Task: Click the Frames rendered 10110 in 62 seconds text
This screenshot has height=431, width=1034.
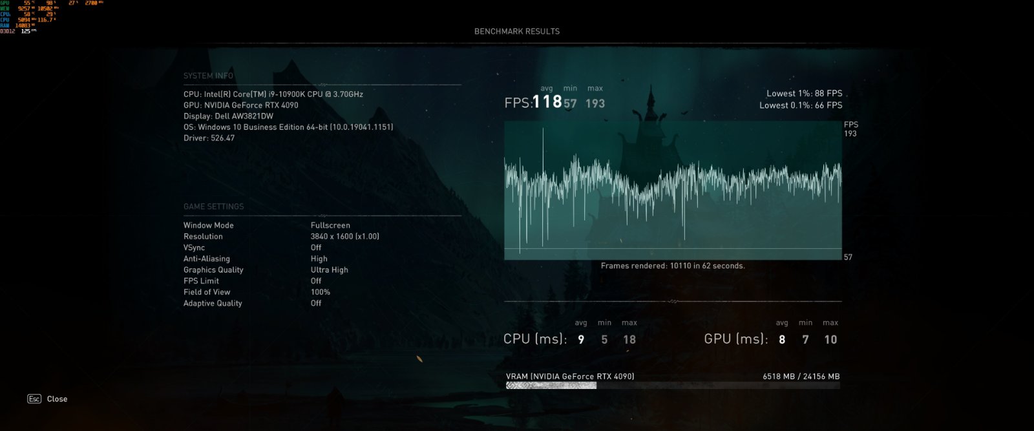Action: 673,266
